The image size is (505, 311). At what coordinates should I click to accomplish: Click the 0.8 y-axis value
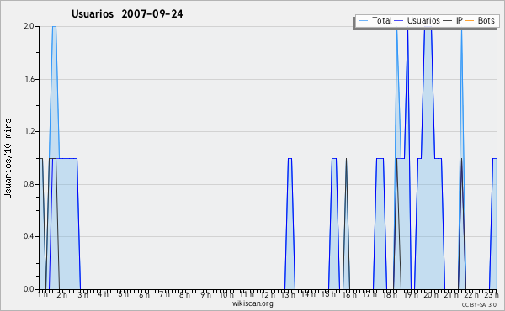[x=29, y=184]
